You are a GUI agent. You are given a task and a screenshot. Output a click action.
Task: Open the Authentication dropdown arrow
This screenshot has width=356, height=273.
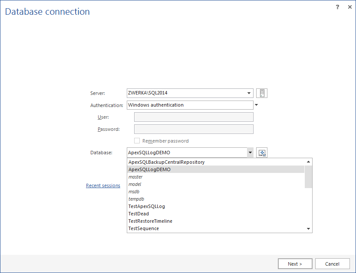point(256,105)
